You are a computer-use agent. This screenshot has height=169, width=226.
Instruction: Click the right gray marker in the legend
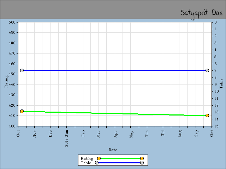tap(142, 163)
